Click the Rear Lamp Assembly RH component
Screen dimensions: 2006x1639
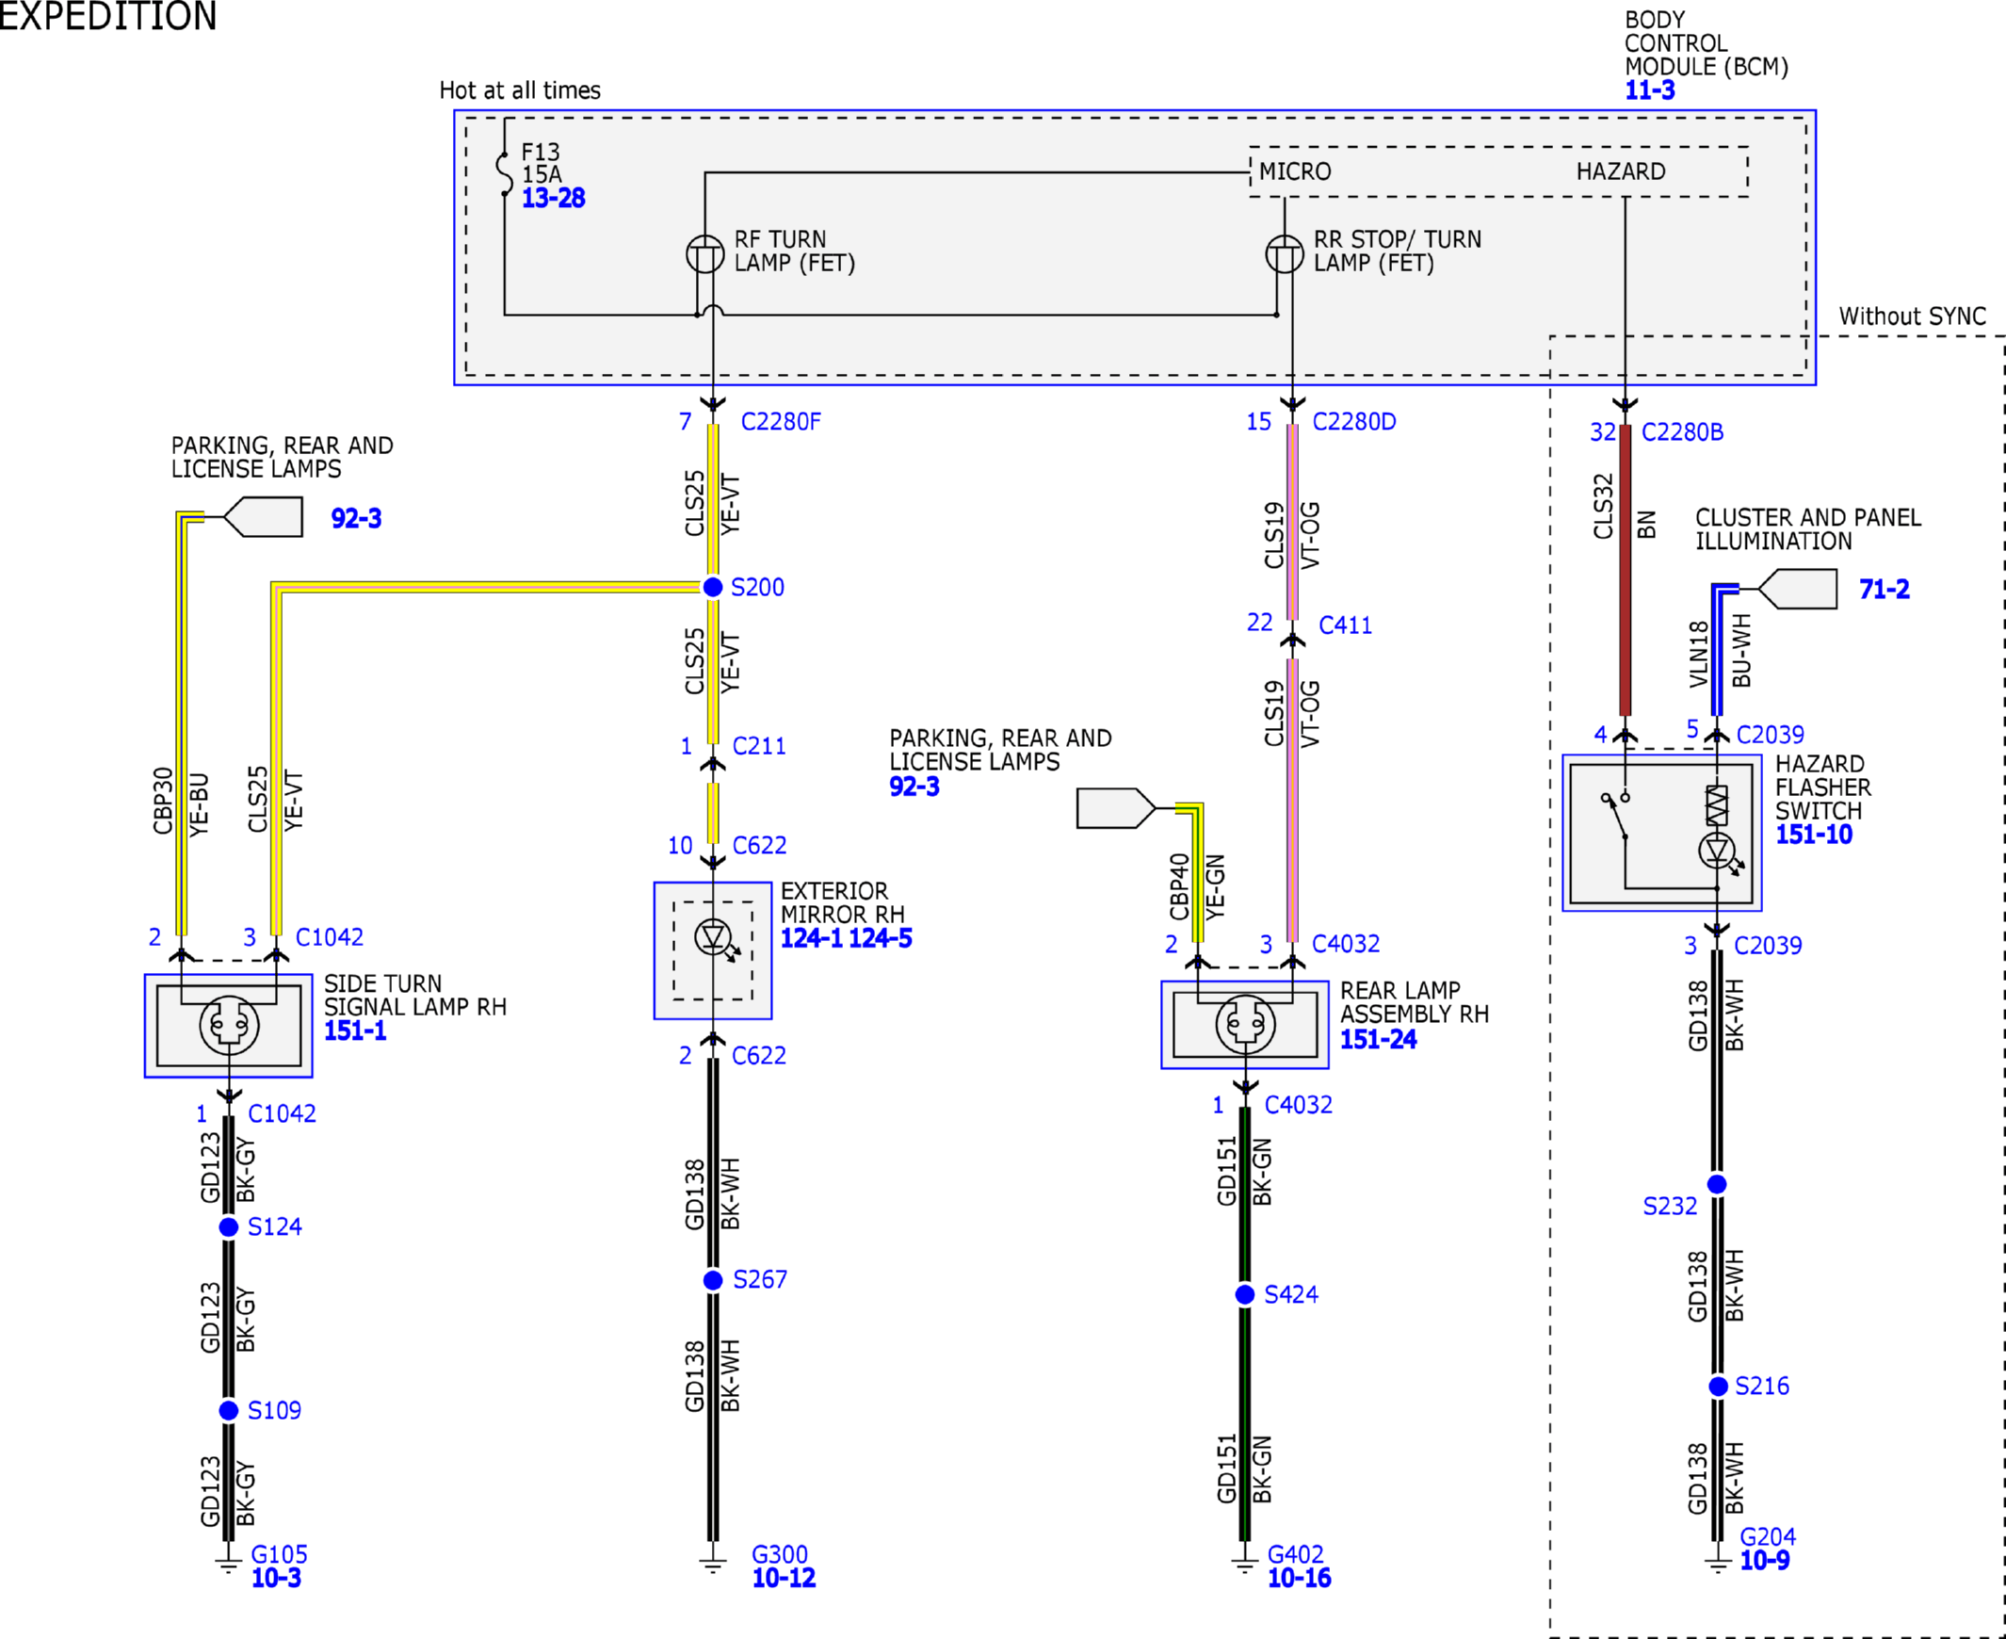1245,1026
